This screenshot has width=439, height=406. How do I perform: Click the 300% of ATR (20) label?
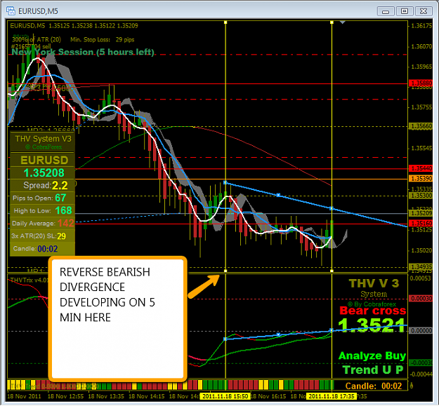(x=37, y=40)
